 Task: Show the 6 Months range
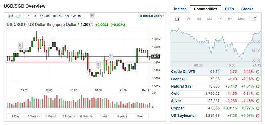86,116
